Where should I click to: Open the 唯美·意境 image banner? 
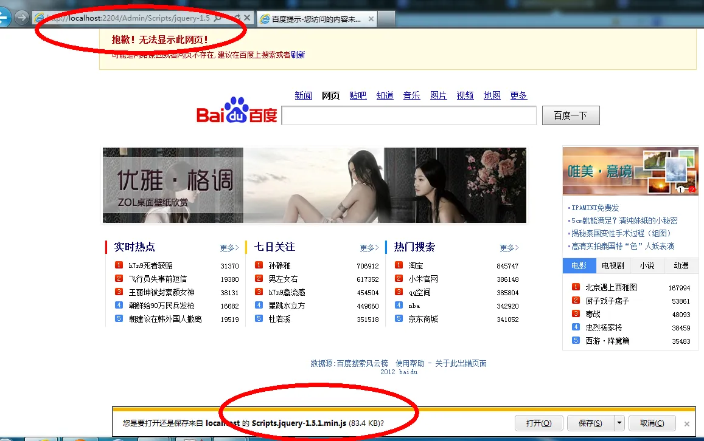630,171
